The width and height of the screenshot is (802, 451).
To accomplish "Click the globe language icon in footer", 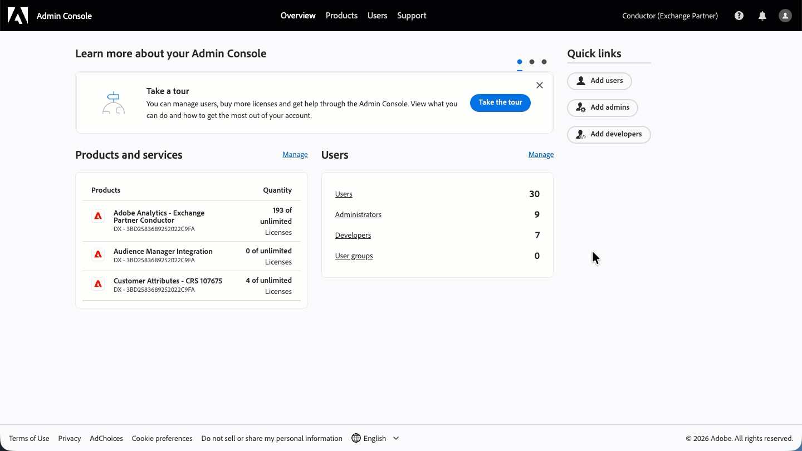I will click(356, 438).
